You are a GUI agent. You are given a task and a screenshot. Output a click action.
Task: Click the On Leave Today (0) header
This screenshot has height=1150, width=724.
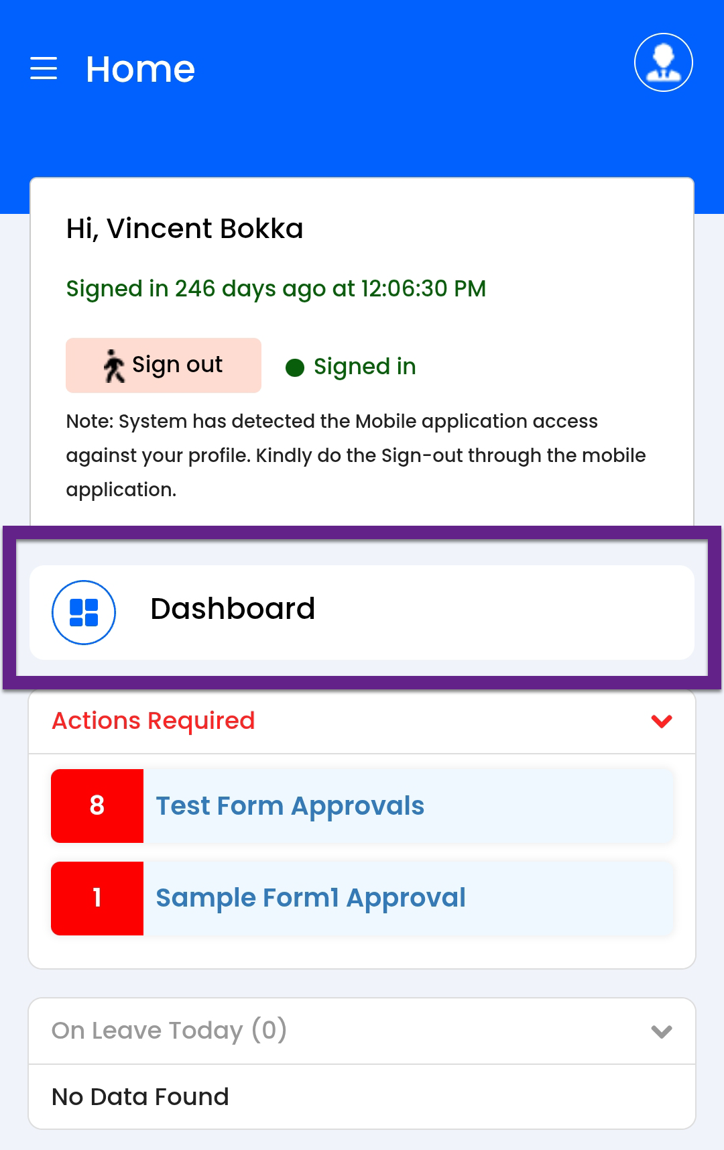(169, 1031)
